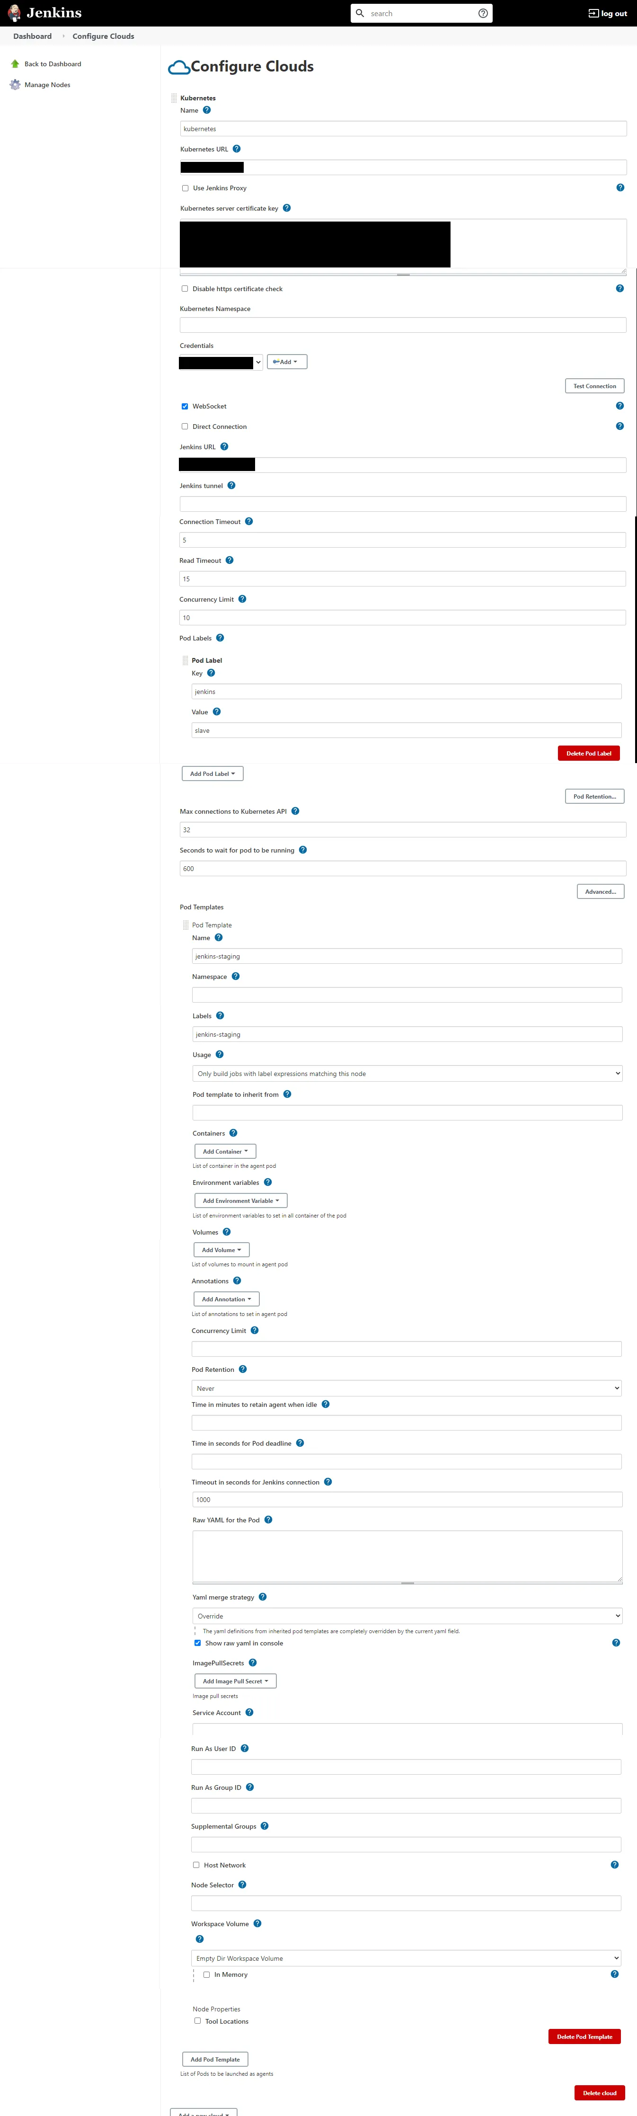Open the Pod Retention Never dropdown
The width and height of the screenshot is (637, 2116).
407,1388
